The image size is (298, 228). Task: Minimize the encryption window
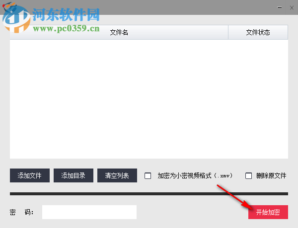(279, 7)
